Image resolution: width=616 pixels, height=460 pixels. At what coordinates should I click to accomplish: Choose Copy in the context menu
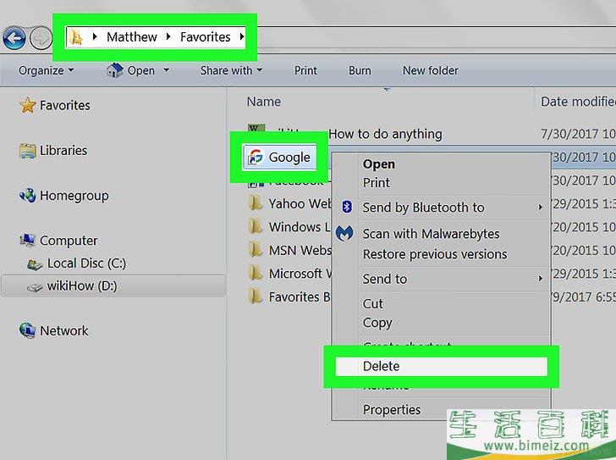(377, 323)
